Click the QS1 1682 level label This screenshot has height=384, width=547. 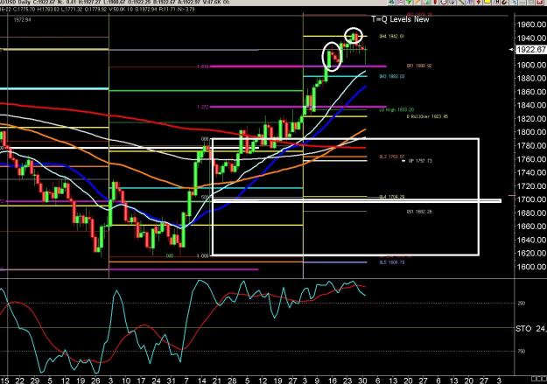coord(419,212)
